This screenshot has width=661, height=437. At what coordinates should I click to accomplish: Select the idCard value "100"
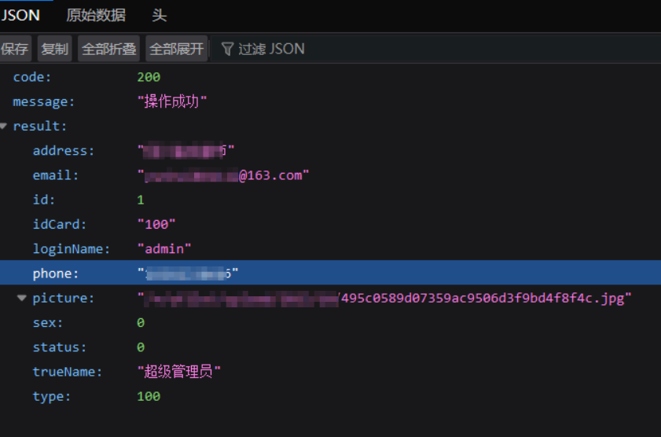pyautogui.click(x=156, y=224)
